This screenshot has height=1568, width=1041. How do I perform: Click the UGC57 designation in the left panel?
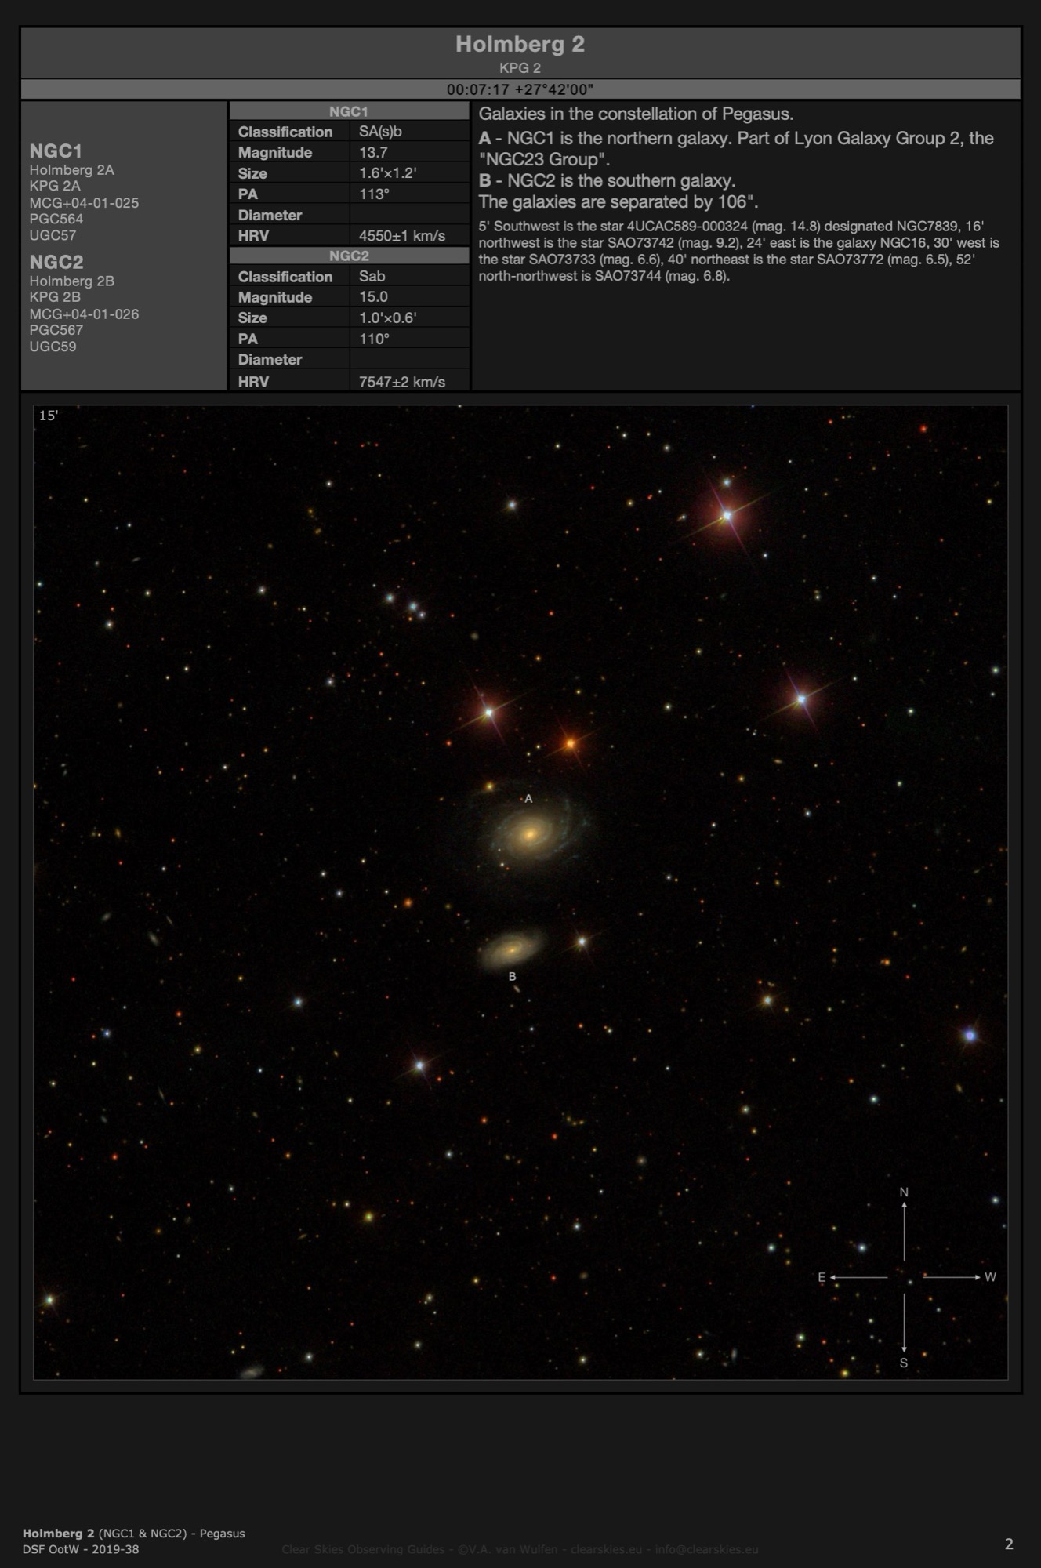pyautogui.click(x=53, y=235)
